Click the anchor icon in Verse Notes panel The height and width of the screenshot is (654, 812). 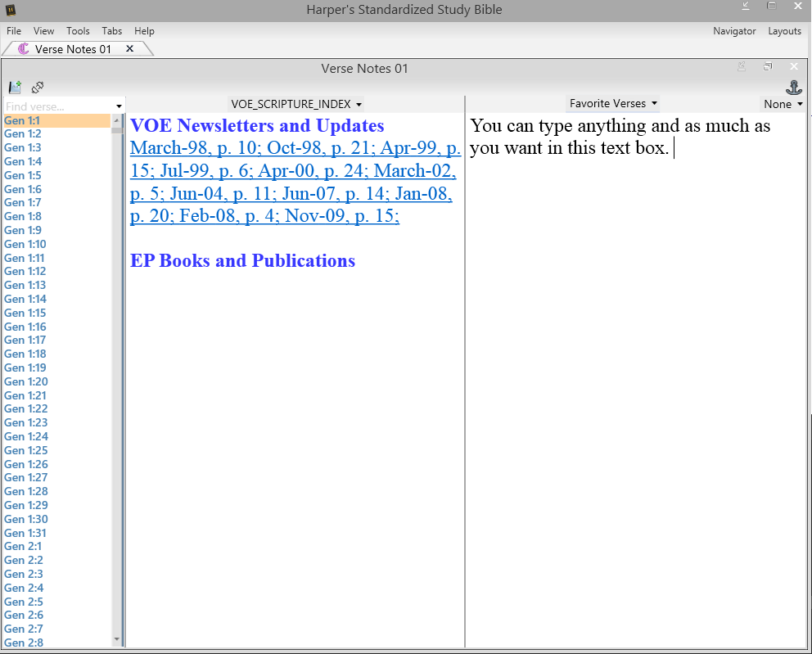click(x=793, y=87)
